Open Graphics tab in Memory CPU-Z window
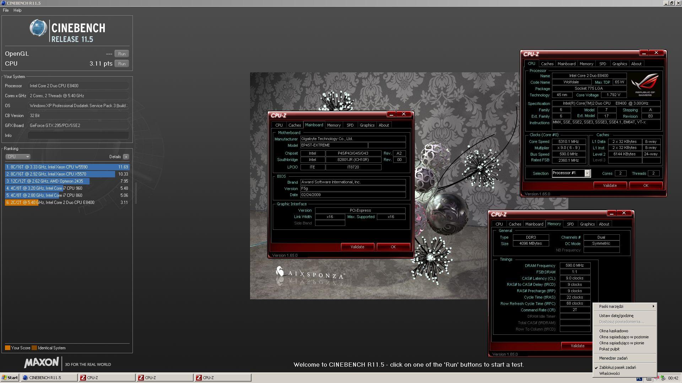 click(x=587, y=224)
